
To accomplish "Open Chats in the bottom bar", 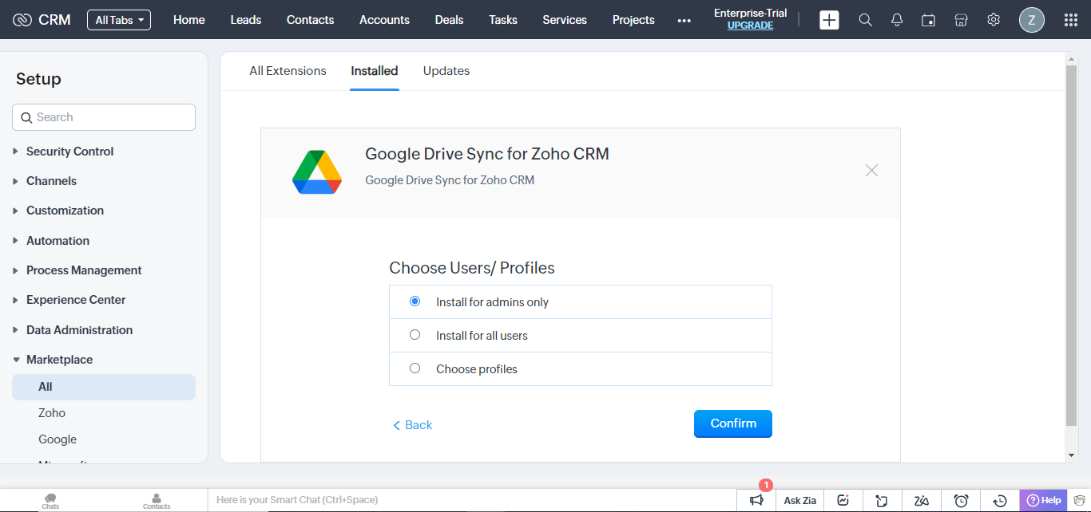I will point(50,501).
